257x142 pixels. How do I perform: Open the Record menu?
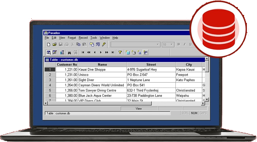[83, 38]
